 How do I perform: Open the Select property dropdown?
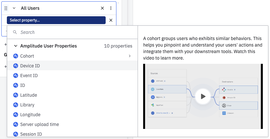tap(56, 20)
